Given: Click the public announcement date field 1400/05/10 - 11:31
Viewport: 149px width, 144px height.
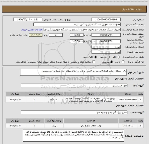Looking at the screenshot, I should tap(28, 19).
